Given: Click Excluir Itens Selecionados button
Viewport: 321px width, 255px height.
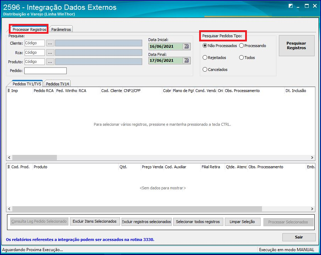Looking at the screenshot, I should coord(95,221).
